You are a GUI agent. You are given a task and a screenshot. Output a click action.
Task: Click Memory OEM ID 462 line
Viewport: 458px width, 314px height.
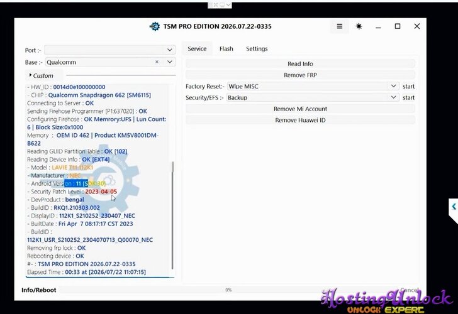click(93, 139)
